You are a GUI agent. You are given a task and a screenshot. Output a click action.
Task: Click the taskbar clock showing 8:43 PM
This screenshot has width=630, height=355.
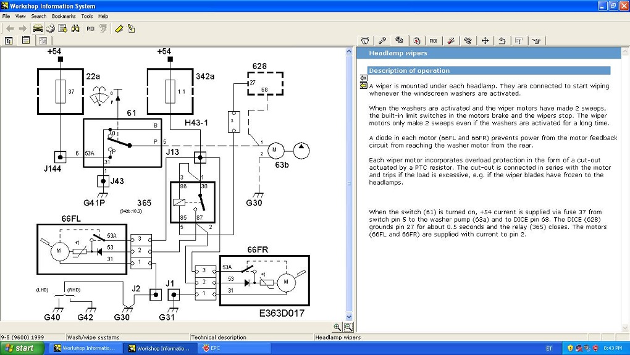pos(613,348)
